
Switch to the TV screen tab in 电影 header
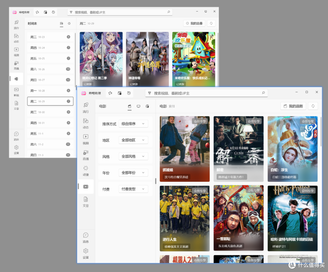[138, 106]
